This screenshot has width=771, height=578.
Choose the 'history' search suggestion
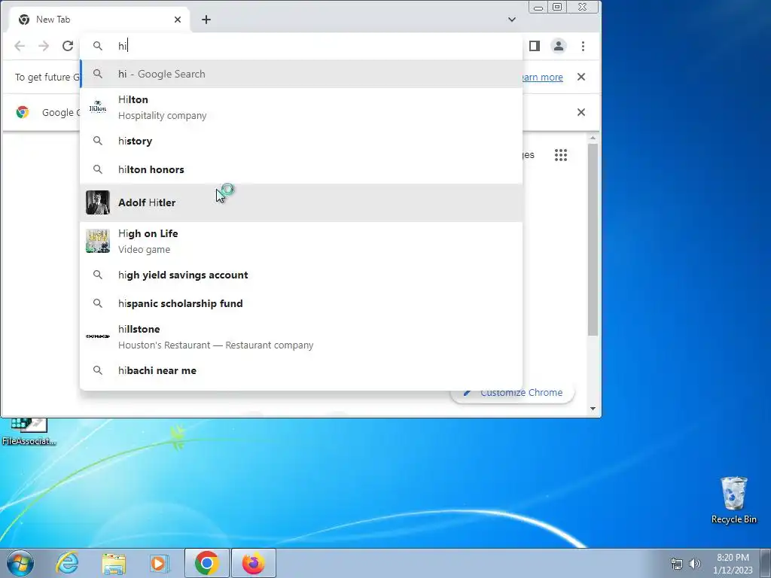[301, 141]
